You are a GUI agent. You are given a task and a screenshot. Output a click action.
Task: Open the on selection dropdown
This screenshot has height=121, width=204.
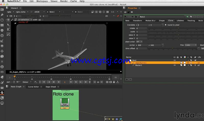25,20
